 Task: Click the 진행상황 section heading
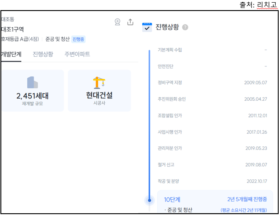click(x=167, y=27)
